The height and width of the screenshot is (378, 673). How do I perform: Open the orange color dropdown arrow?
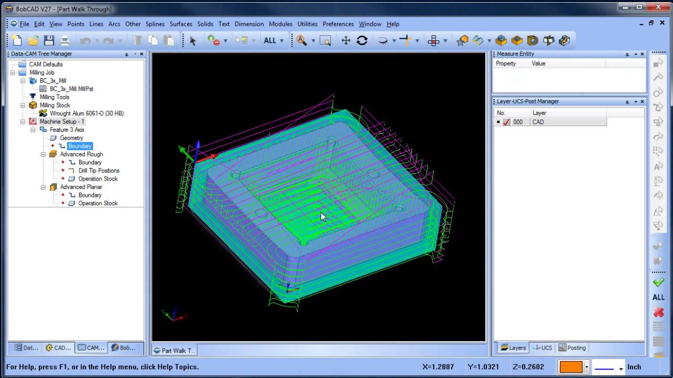[587, 367]
